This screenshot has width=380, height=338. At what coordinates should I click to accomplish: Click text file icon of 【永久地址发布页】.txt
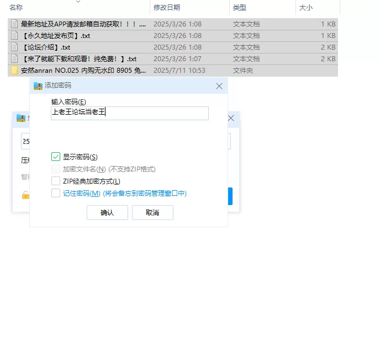[x=14, y=36]
